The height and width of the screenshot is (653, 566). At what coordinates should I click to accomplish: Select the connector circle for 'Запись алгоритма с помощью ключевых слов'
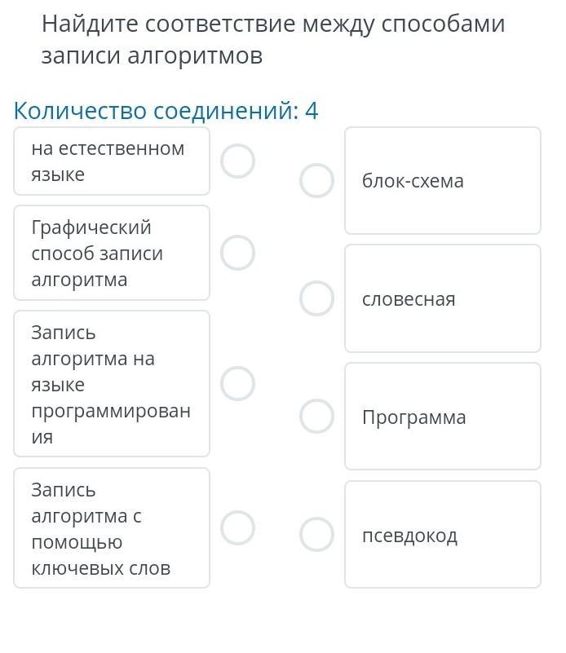point(237,527)
